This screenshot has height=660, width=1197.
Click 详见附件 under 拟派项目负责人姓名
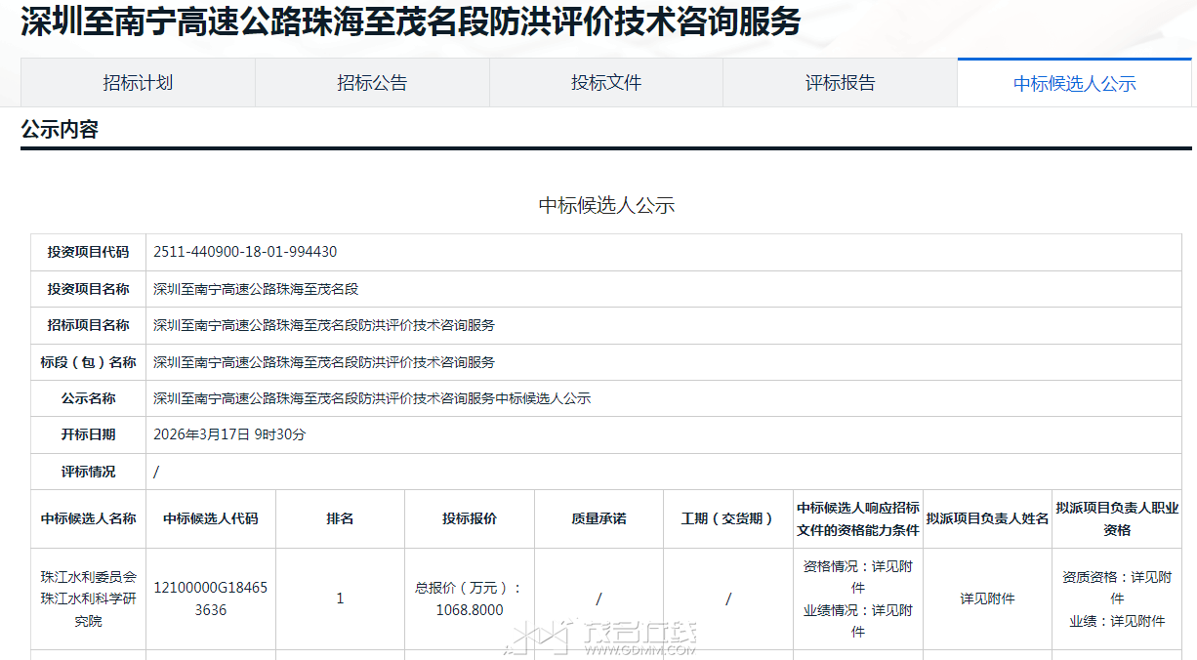click(x=987, y=598)
